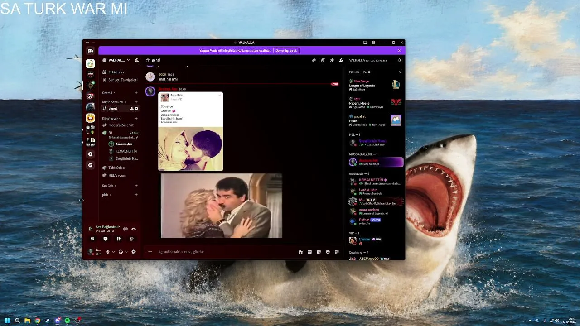Open threads icon in channel header
Image resolution: width=580 pixels, height=326 pixels.
314,60
